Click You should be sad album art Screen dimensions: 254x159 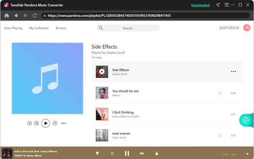tap(102, 93)
